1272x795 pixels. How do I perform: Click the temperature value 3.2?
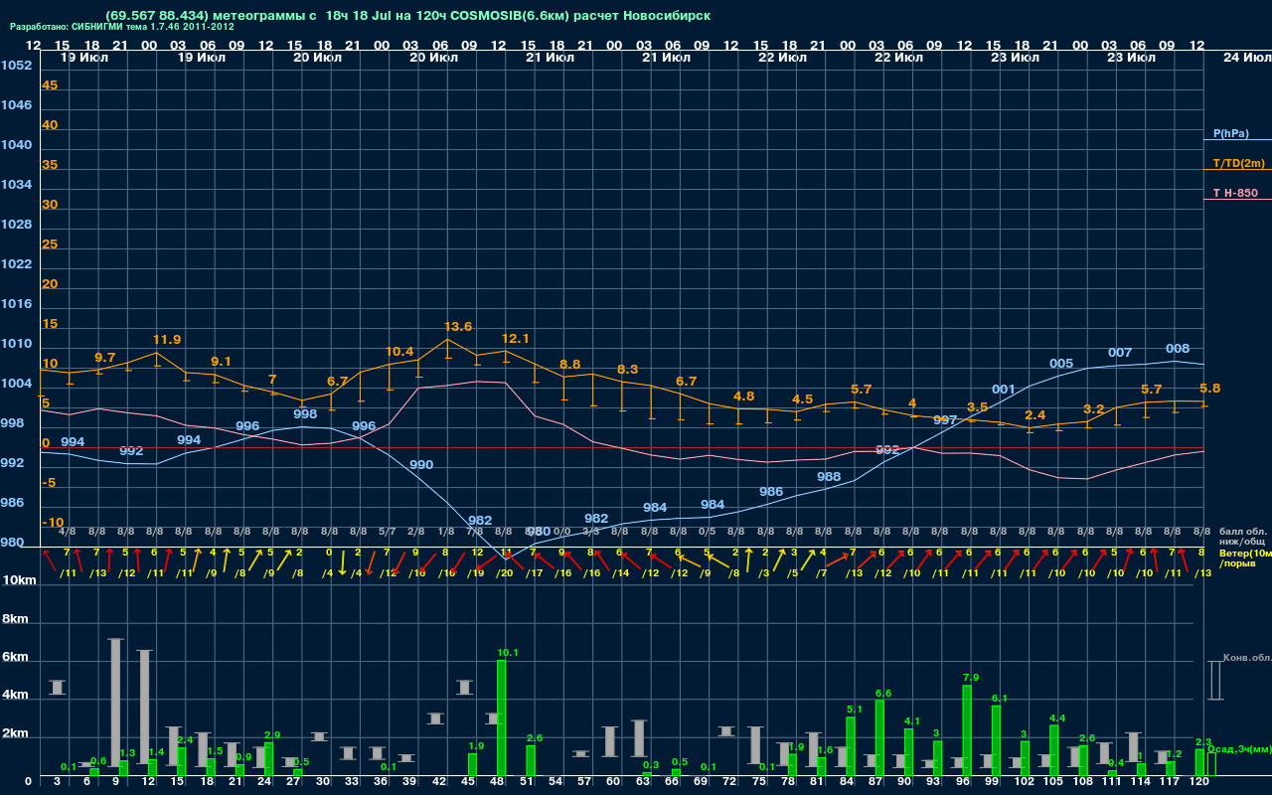coord(1094,408)
